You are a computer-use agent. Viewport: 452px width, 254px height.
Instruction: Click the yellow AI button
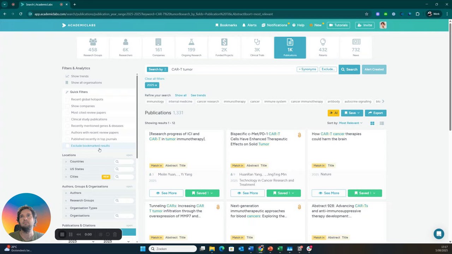pos(333,113)
